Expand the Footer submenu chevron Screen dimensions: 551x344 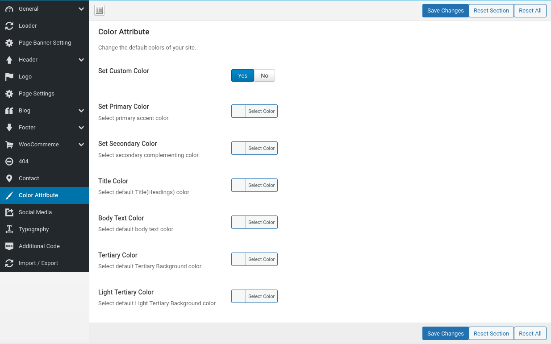click(x=81, y=128)
